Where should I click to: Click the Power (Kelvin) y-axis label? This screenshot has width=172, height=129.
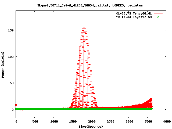[x=3, y=65]
